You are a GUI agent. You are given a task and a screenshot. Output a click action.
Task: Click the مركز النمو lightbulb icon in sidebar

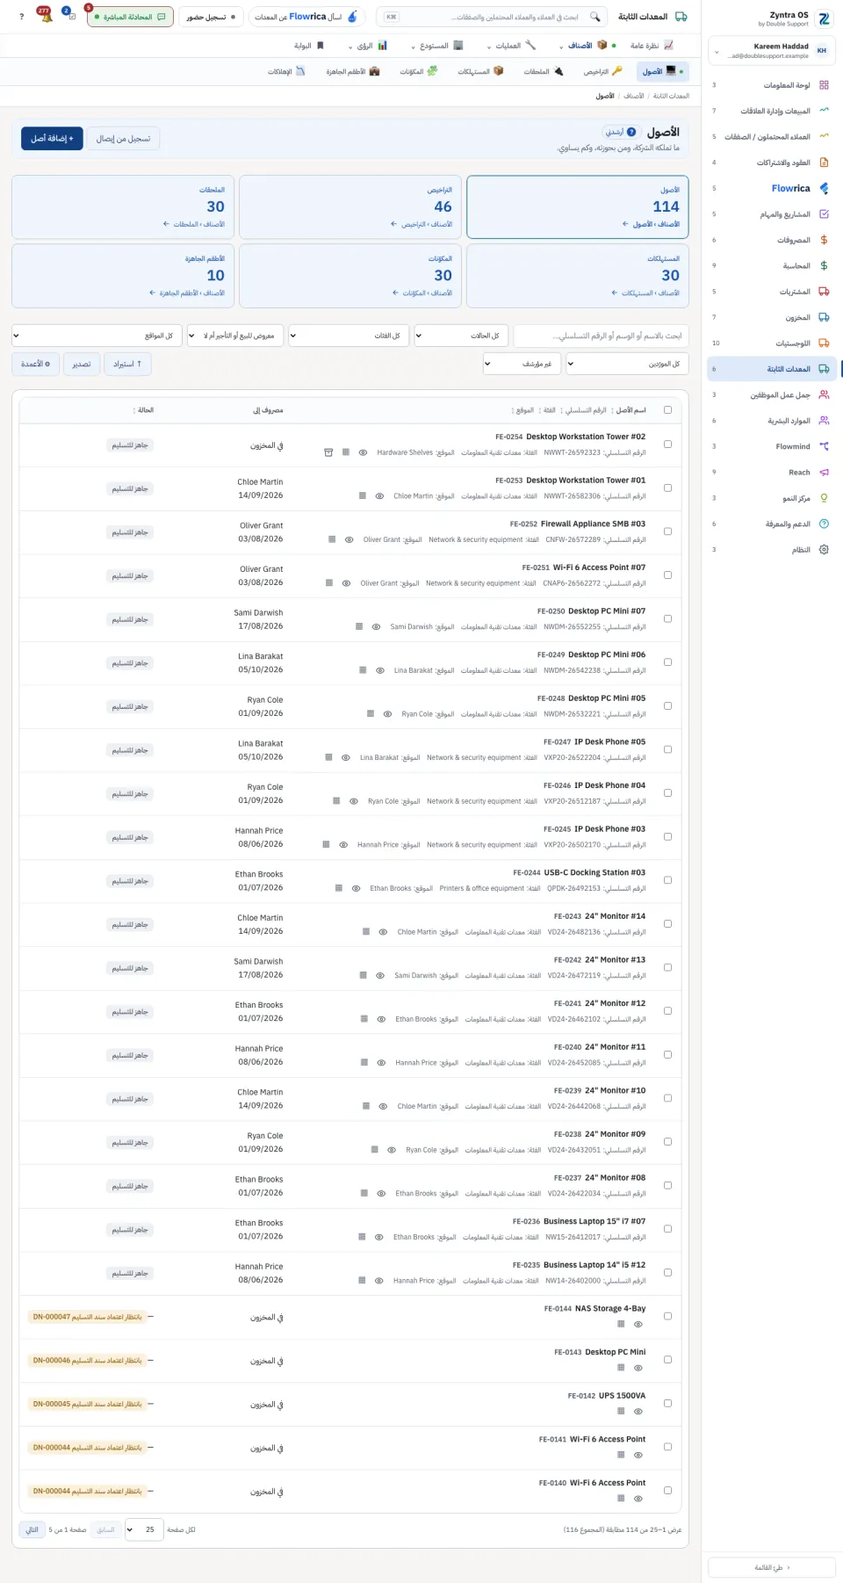(x=824, y=498)
